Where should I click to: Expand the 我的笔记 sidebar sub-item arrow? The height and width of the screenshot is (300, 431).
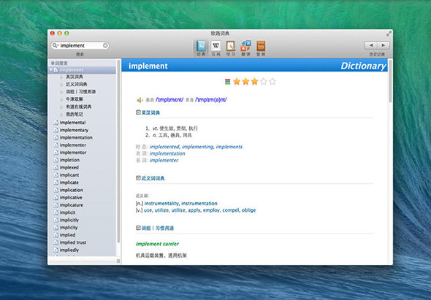pos(61,115)
